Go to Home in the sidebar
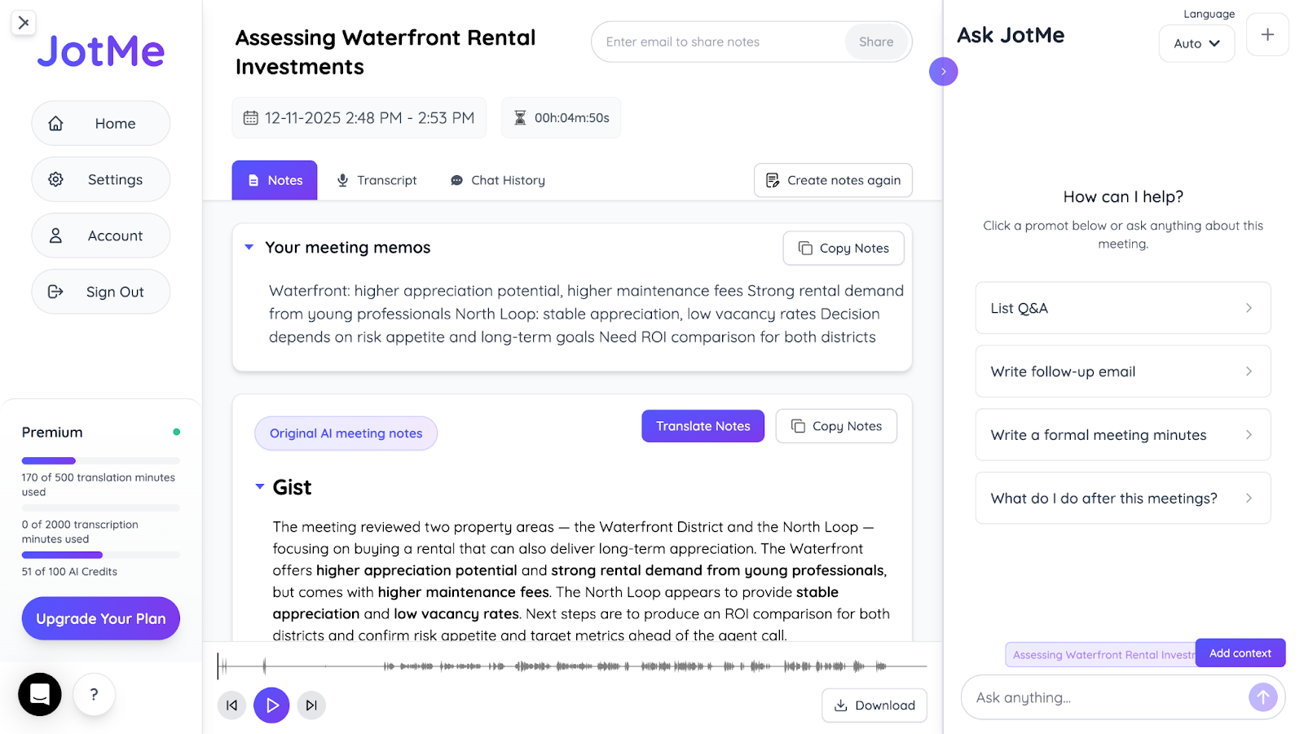1304x734 pixels. click(x=101, y=123)
